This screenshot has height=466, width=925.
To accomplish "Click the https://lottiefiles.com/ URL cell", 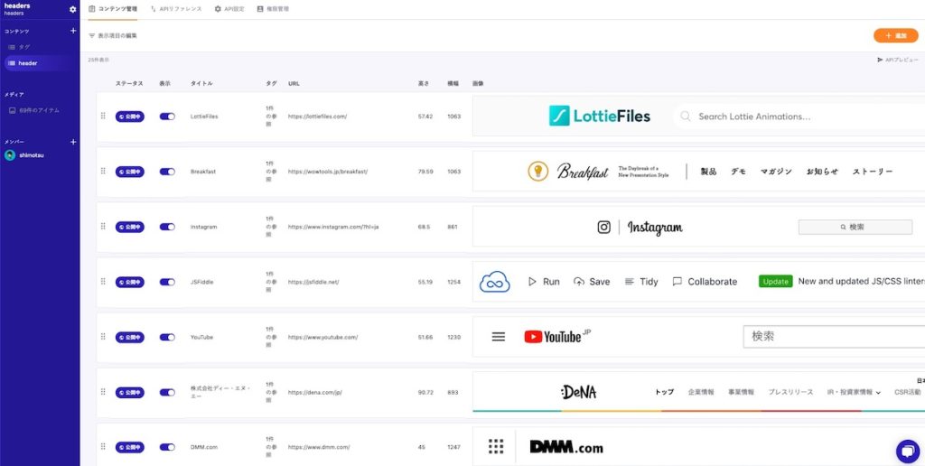I will click(x=317, y=116).
